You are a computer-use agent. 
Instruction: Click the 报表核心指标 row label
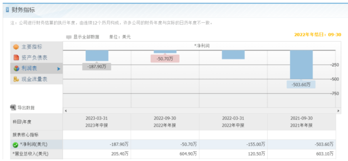26,134
